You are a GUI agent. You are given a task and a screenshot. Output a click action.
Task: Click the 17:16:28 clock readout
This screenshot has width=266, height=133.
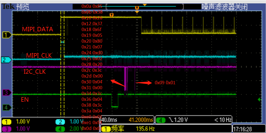[x=243, y=129]
